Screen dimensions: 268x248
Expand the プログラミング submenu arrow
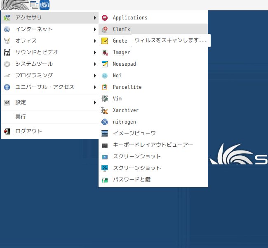95,76
